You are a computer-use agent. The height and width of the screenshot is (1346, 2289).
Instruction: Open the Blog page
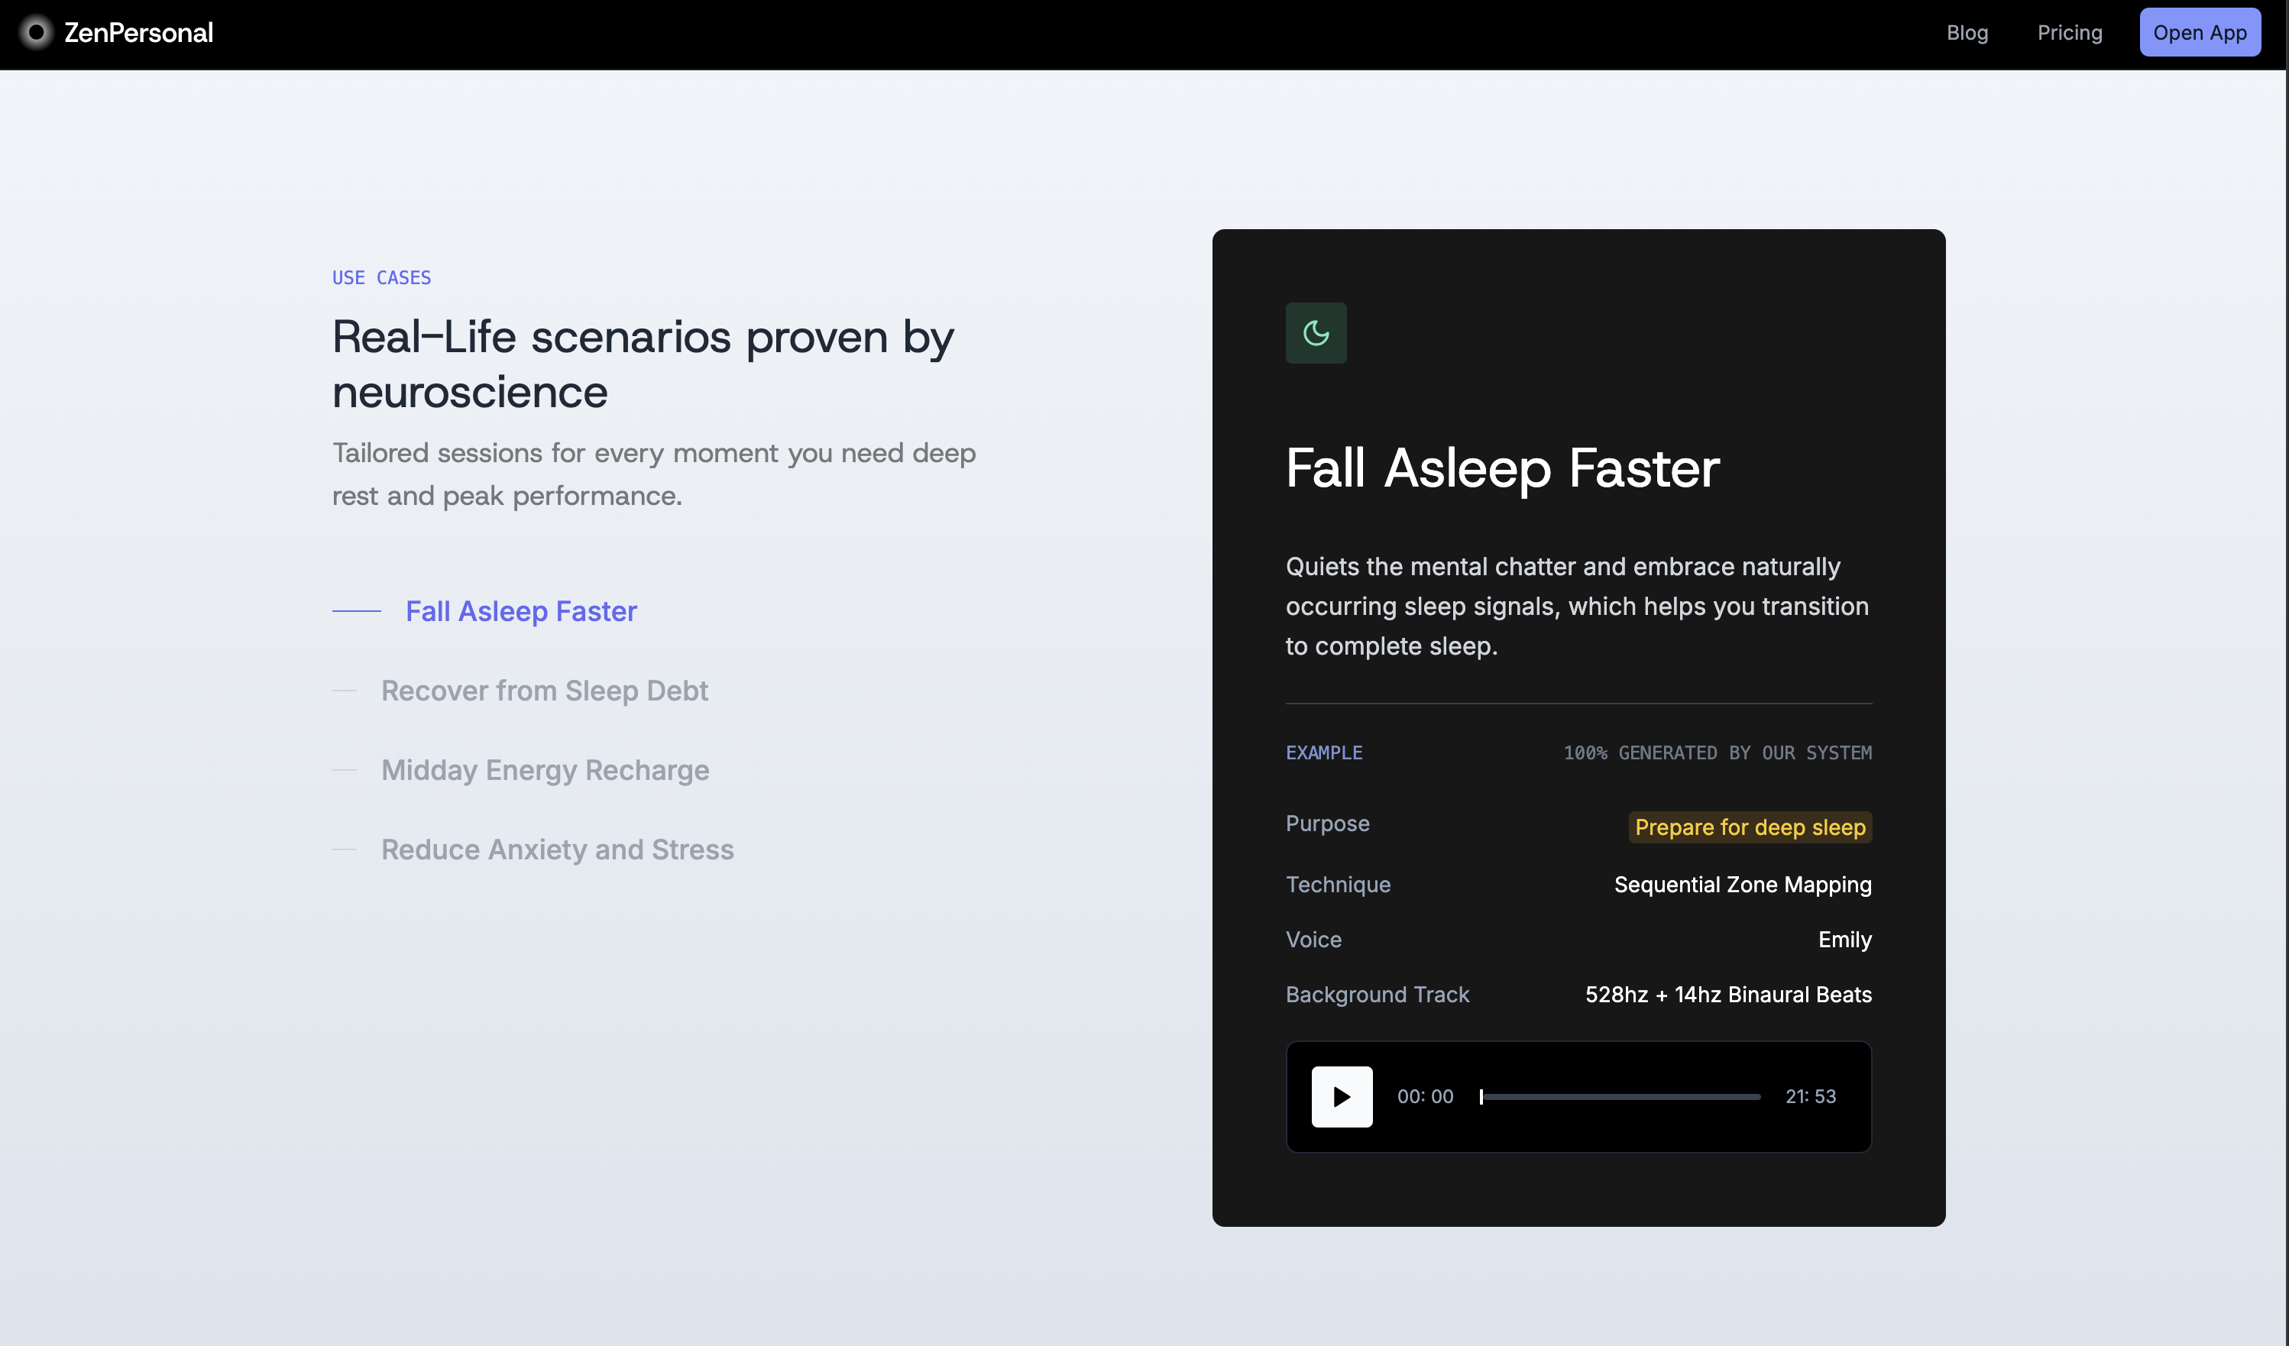tap(1967, 33)
